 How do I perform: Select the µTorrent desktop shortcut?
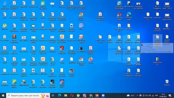click(5, 27)
